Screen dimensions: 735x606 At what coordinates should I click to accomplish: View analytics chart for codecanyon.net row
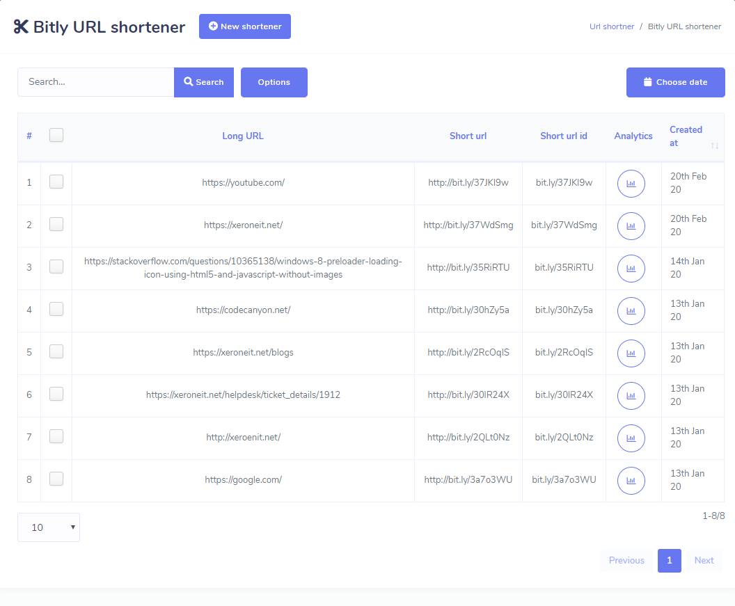point(631,311)
